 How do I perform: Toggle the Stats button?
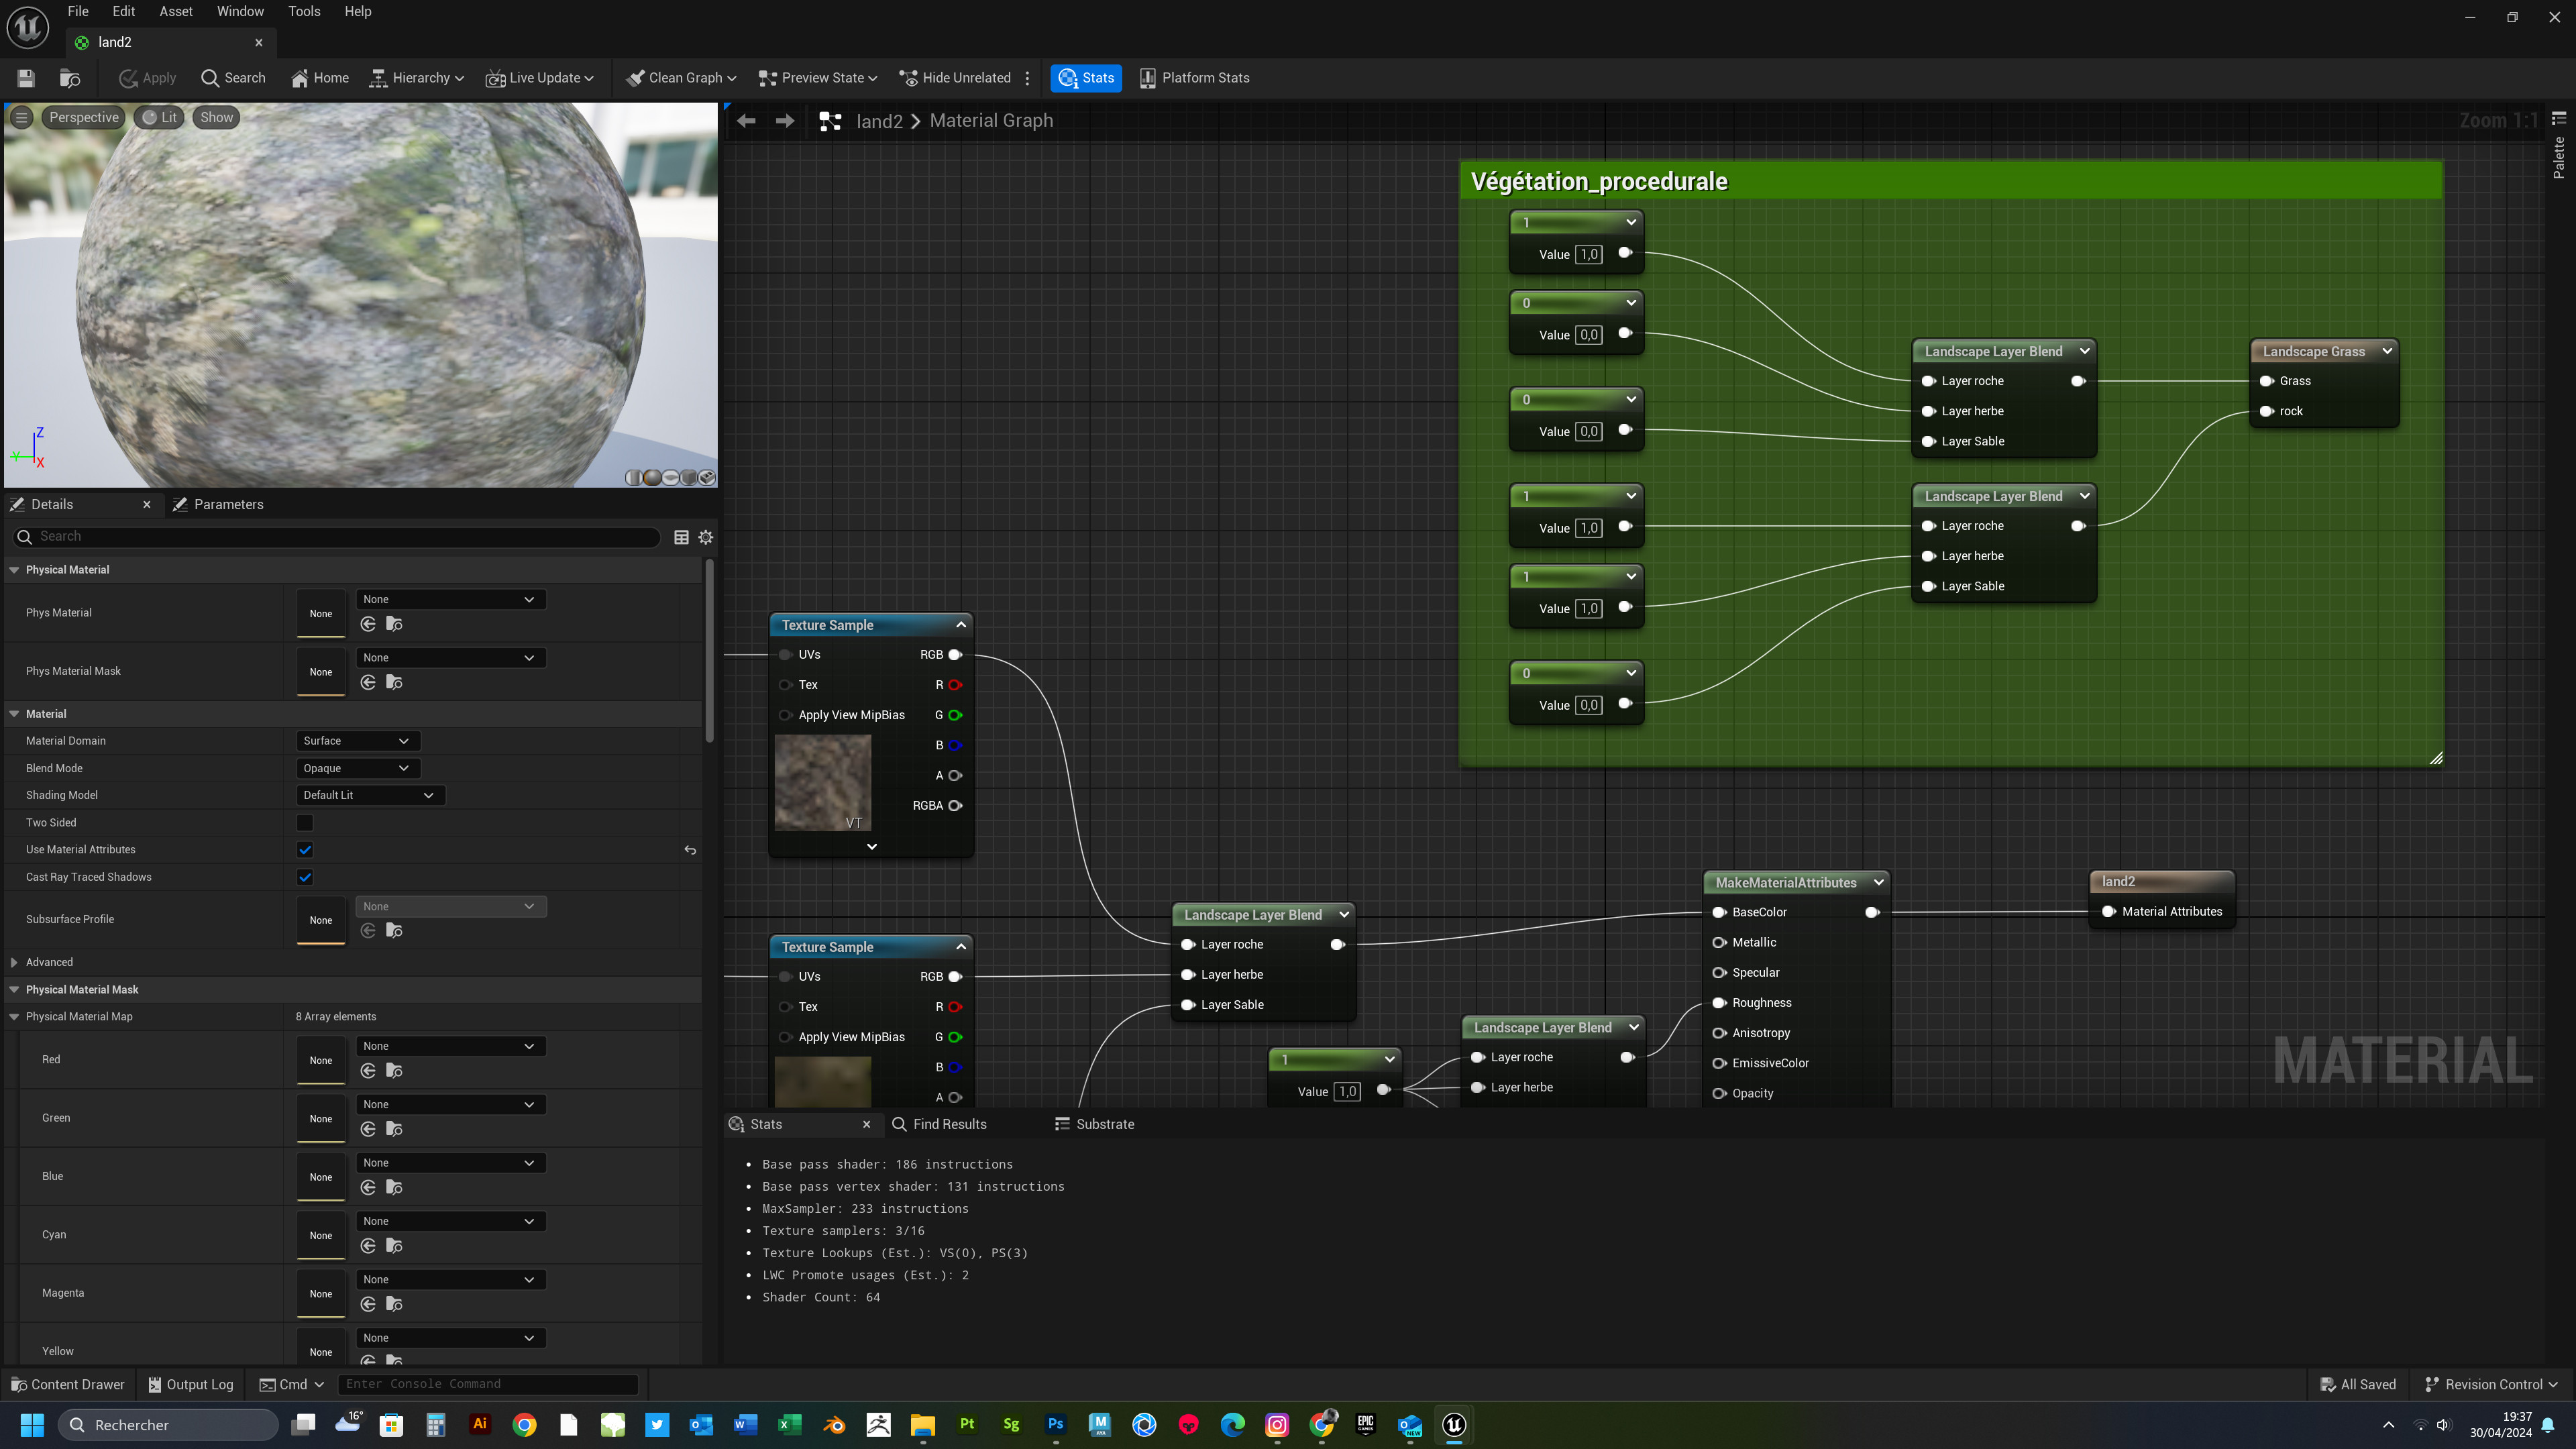point(1086,78)
